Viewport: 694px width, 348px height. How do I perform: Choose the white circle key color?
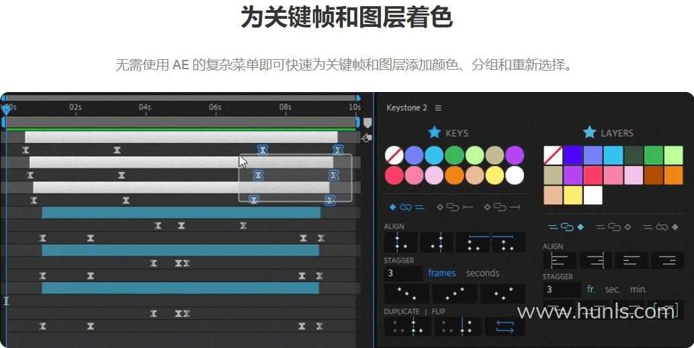click(x=515, y=175)
